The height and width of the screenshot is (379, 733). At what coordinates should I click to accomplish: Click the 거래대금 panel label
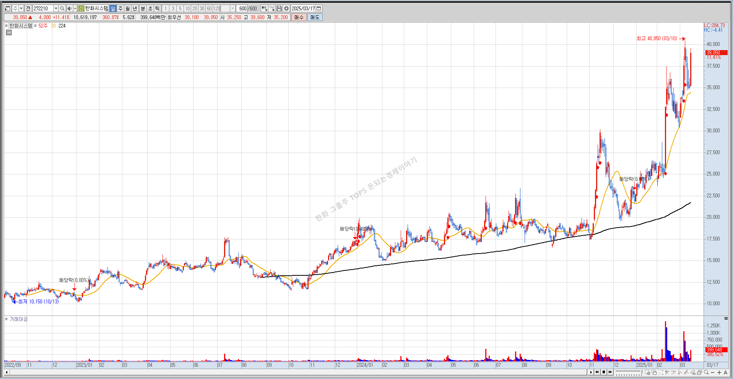point(18,319)
